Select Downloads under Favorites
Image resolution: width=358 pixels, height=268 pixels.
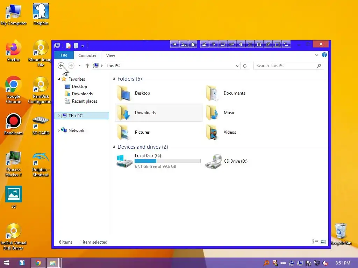pos(82,94)
